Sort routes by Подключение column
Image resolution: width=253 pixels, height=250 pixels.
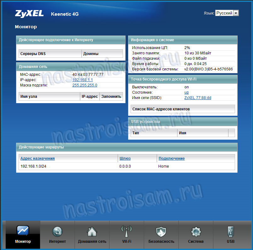click(171, 158)
